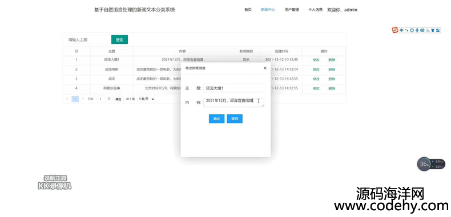Click the 取消 button in the dialog
Screen dimensions: 451x217
click(x=235, y=119)
